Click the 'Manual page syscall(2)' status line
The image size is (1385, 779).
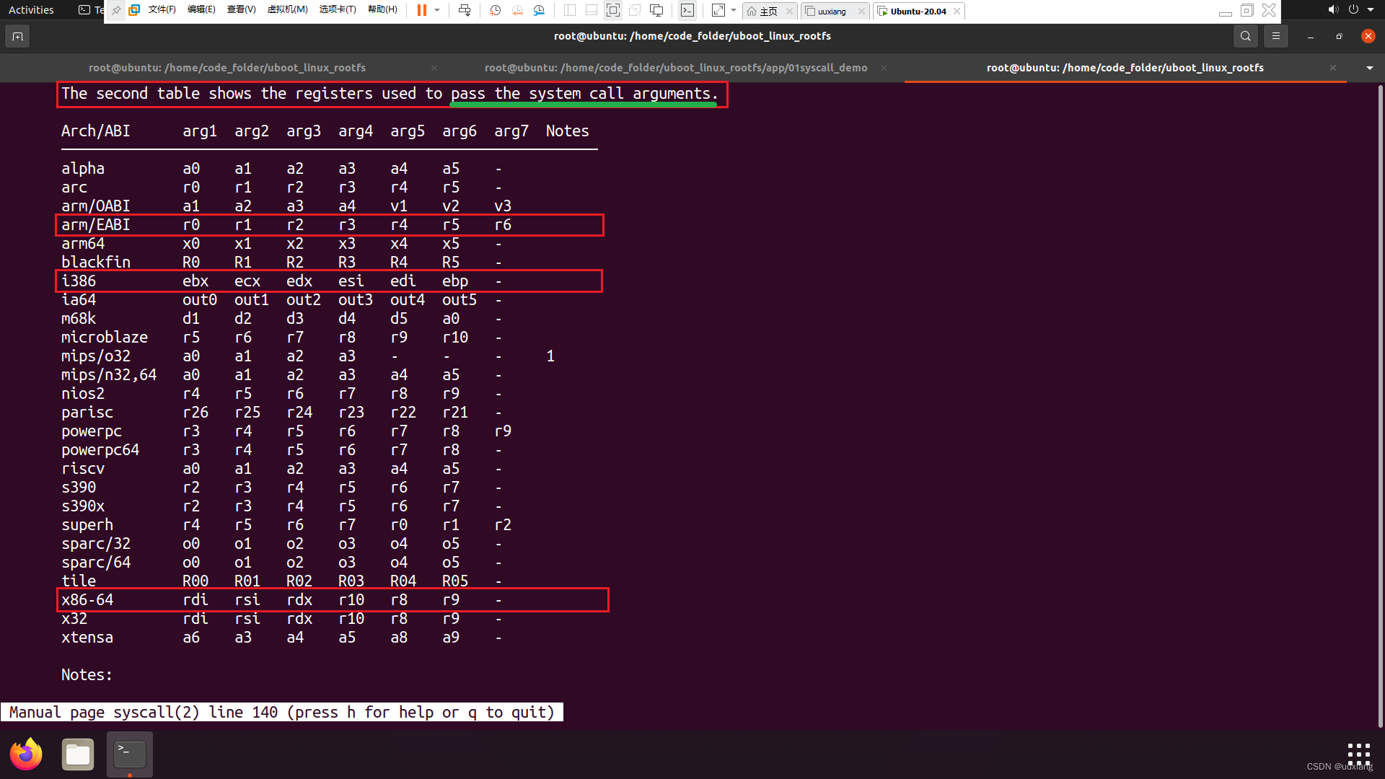coord(281,713)
